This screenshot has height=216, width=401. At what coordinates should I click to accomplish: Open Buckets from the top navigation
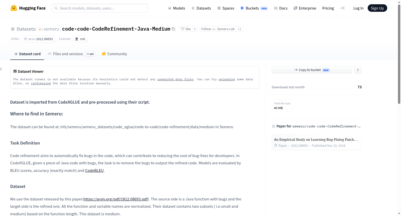(254, 8)
